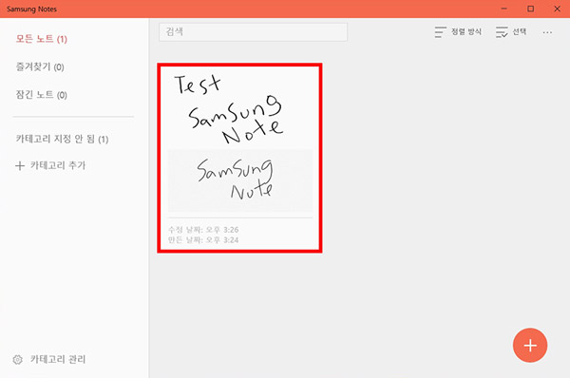
Task: Select 카테고리 지정 안 됨 (1) category
Action: [62, 139]
